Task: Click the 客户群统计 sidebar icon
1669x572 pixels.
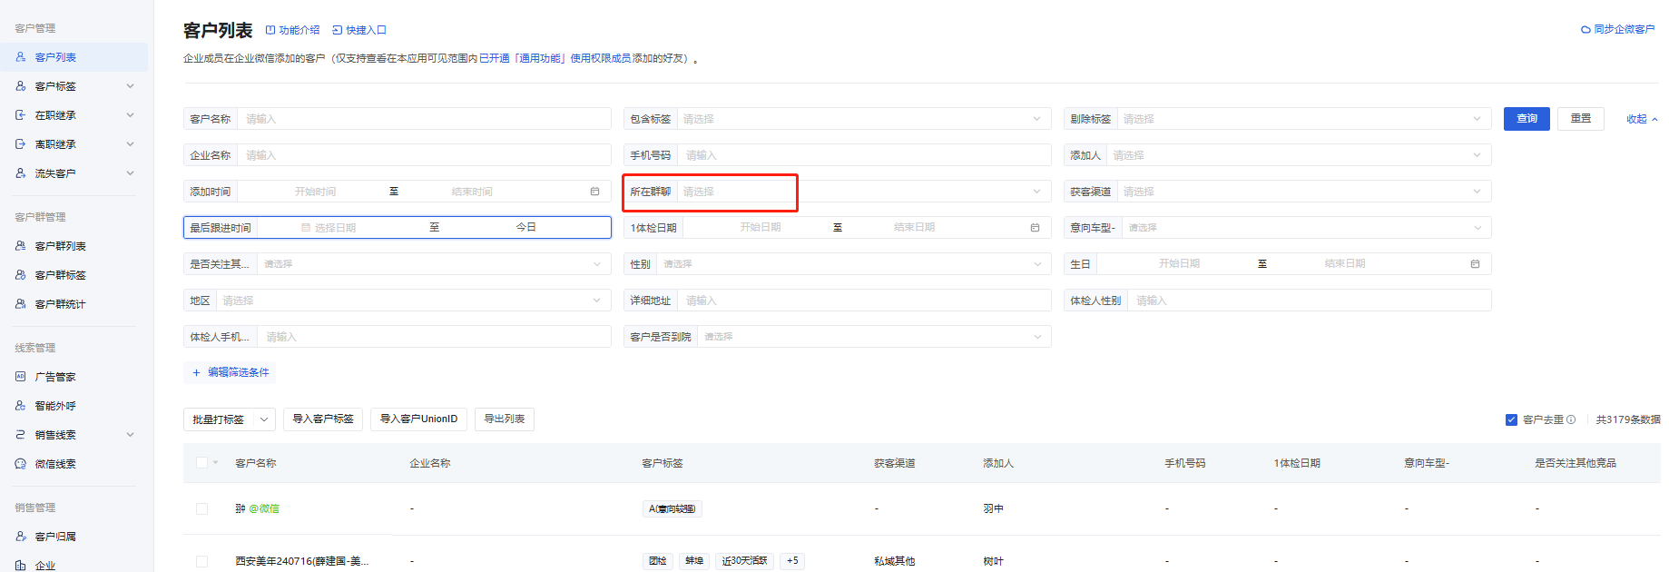Action: [21, 304]
